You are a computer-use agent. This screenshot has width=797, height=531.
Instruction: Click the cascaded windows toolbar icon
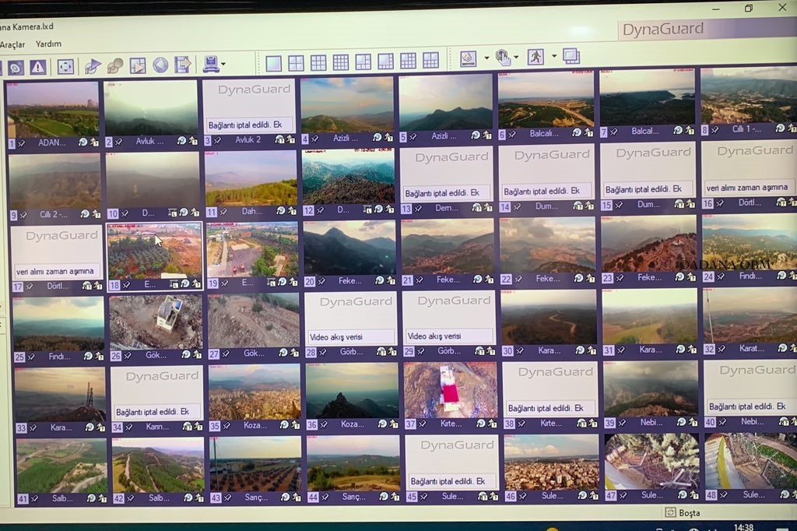click(571, 56)
